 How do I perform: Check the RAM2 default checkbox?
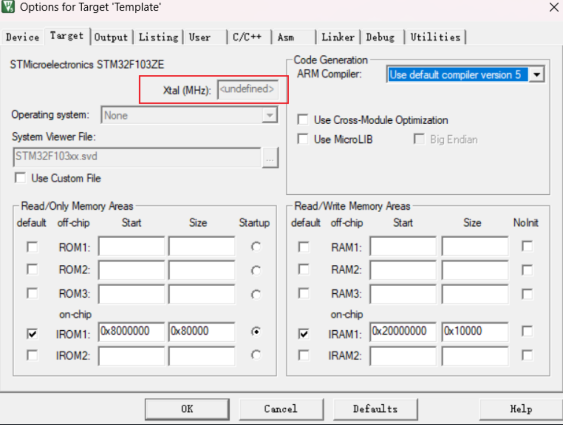(x=304, y=269)
